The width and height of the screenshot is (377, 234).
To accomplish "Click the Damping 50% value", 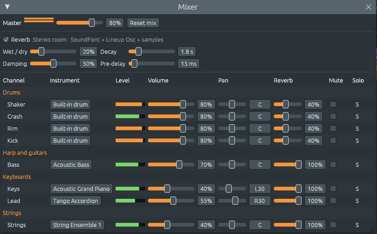I will 88,63.
